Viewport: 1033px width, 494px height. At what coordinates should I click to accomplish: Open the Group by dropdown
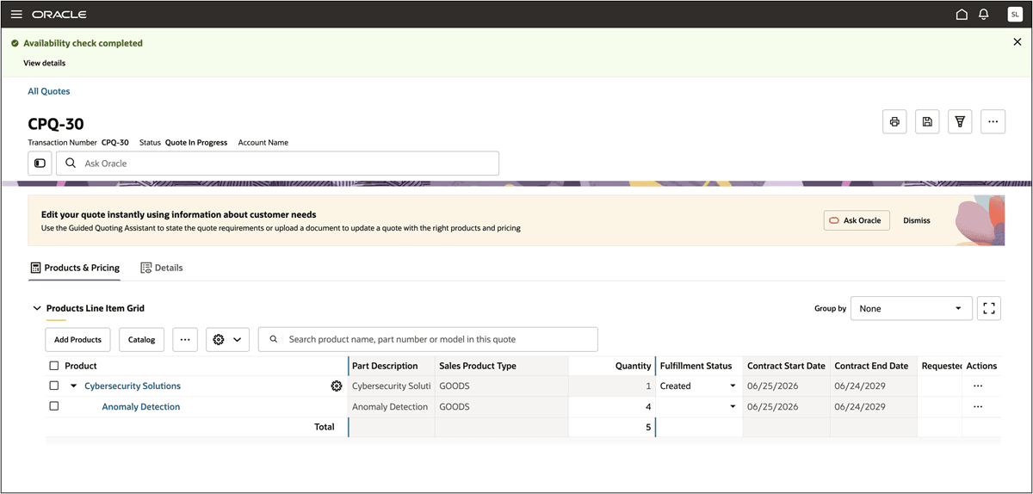911,308
